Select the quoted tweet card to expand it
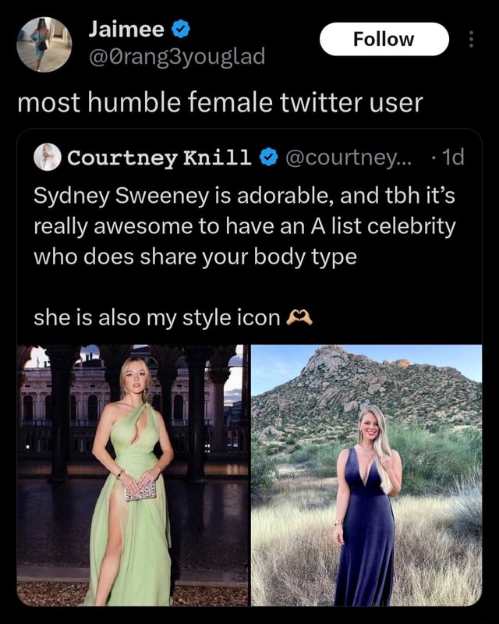Image resolution: width=499 pixels, height=624 pixels. coord(249,234)
